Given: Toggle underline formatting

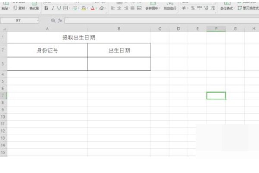Looking at the screenshot, I should pos(59,8).
